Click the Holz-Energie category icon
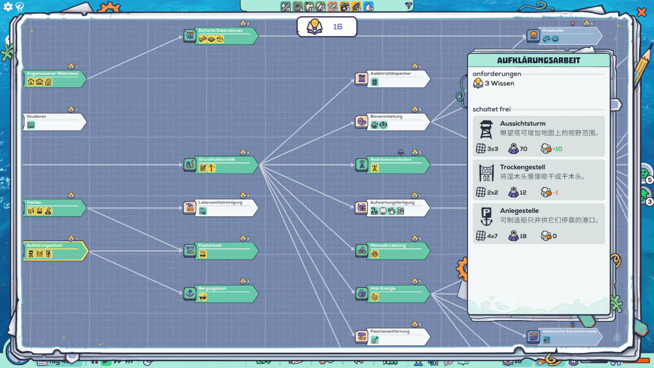This screenshot has height=368, width=654. click(361, 293)
